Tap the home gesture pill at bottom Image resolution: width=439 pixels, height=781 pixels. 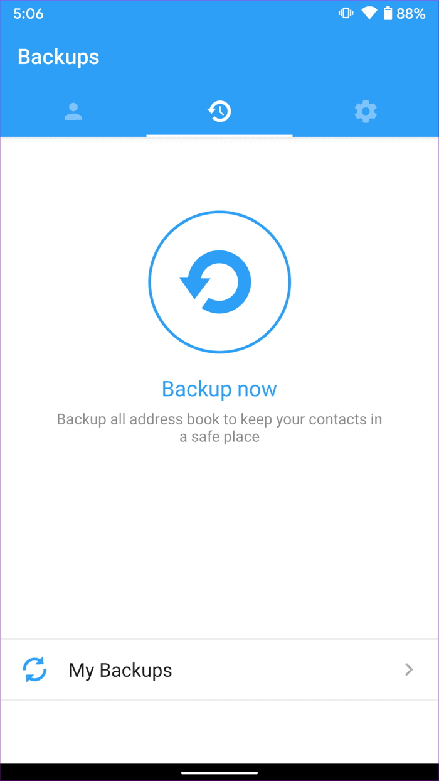[x=219, y=772]
